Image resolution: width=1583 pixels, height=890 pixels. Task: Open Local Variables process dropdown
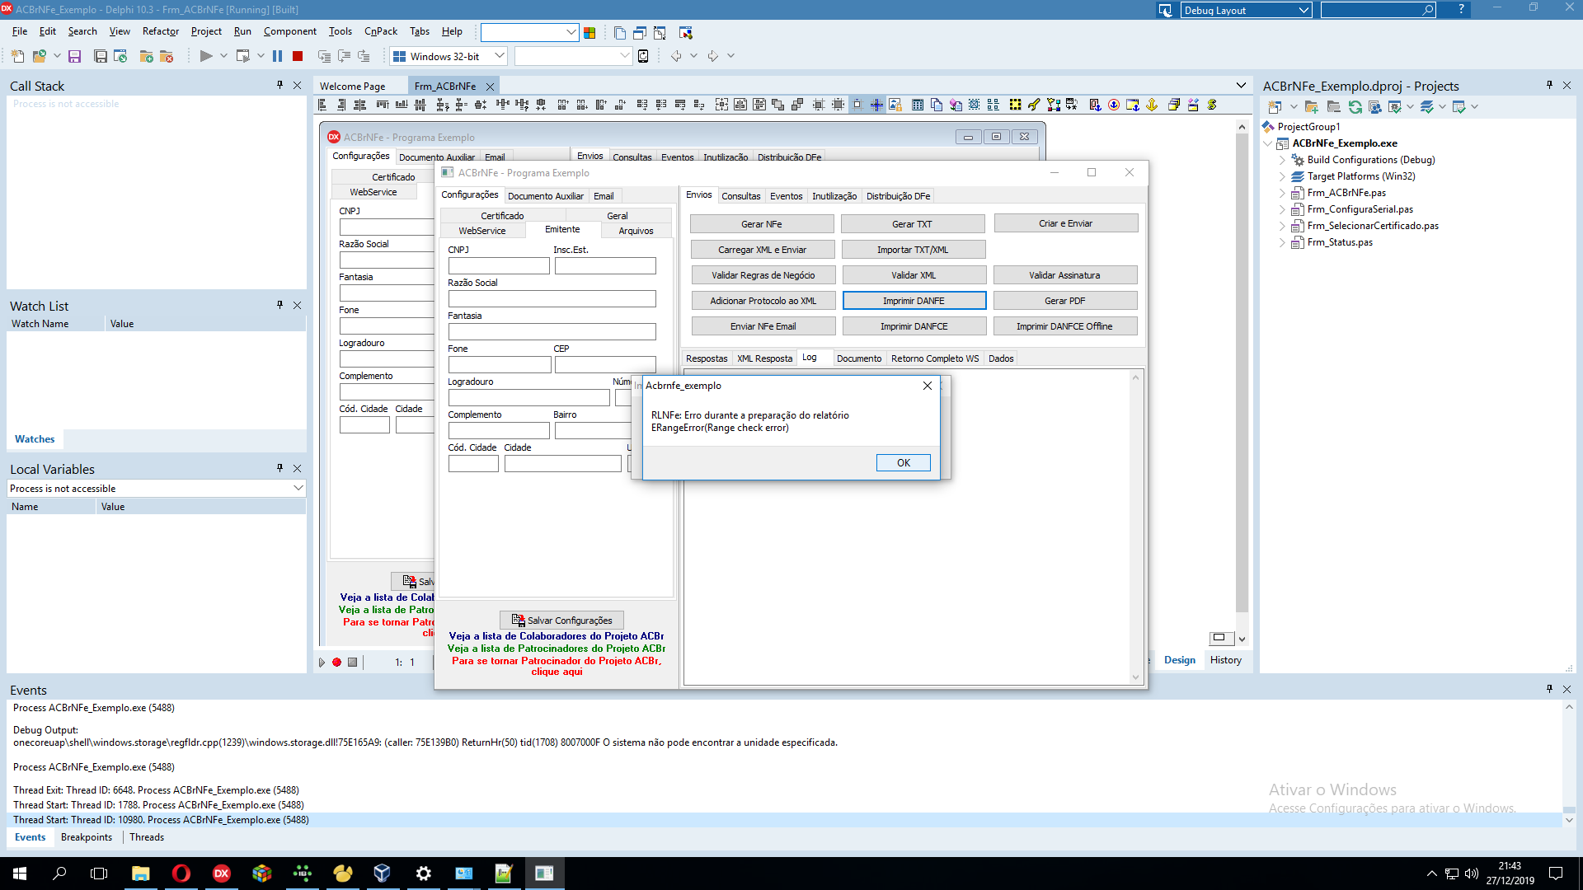tap(298, 488)
